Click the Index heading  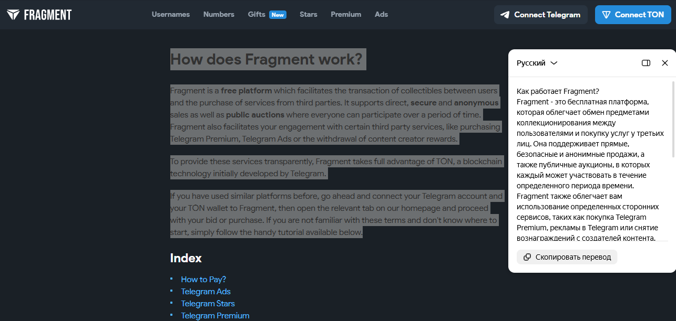[186, 258]
